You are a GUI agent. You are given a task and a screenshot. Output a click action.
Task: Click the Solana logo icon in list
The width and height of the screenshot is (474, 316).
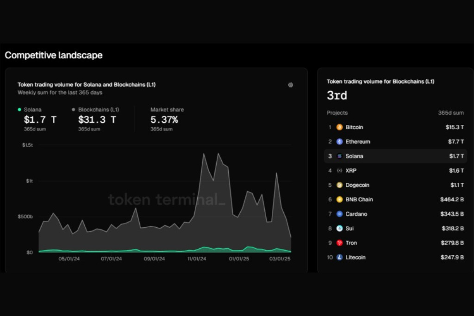(339, 156)
